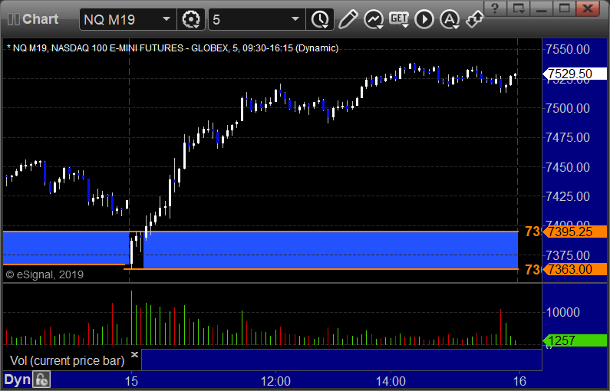
Task: Maximize the chart window
Action: pos(564,8)
